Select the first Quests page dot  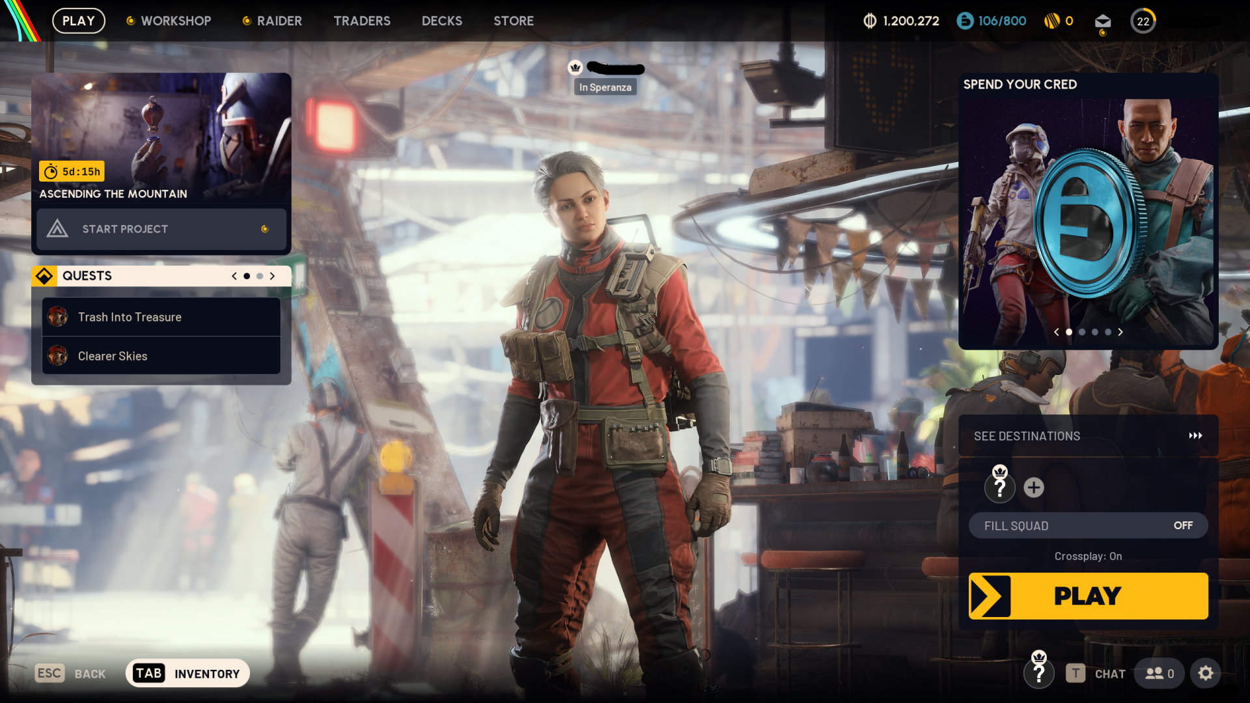coord(247,276)
